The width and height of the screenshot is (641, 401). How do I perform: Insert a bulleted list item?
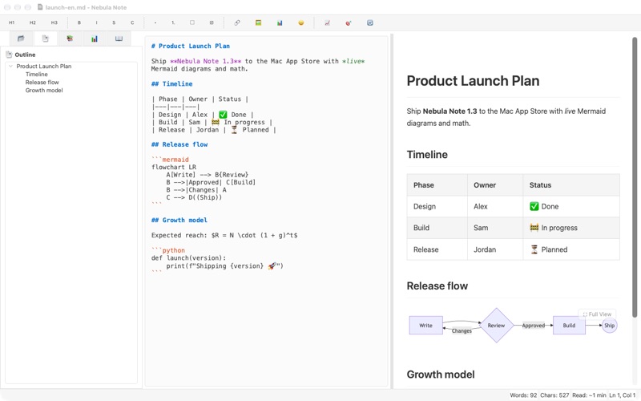[x=155, y=23]
